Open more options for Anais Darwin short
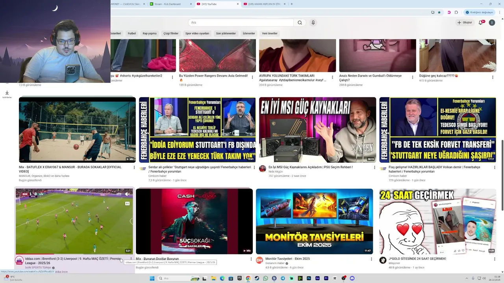 413,77
